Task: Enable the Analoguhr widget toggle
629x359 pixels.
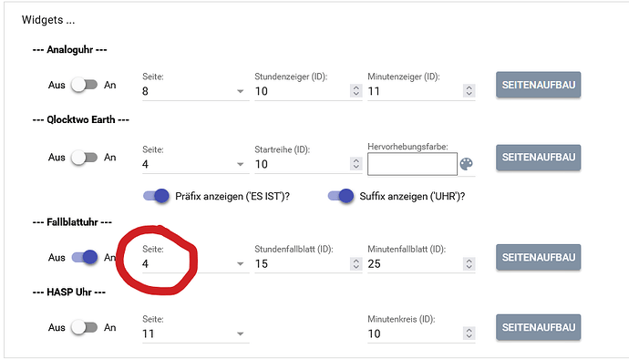Action: click(x=84, y=85)
